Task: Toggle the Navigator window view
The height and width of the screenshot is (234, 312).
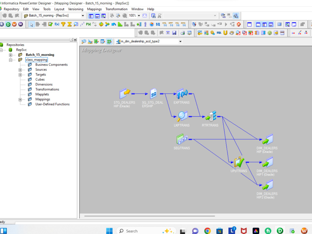Action: click(x=91, y=16)
